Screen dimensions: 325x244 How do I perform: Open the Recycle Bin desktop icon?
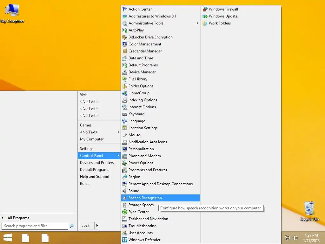point(309,211)
